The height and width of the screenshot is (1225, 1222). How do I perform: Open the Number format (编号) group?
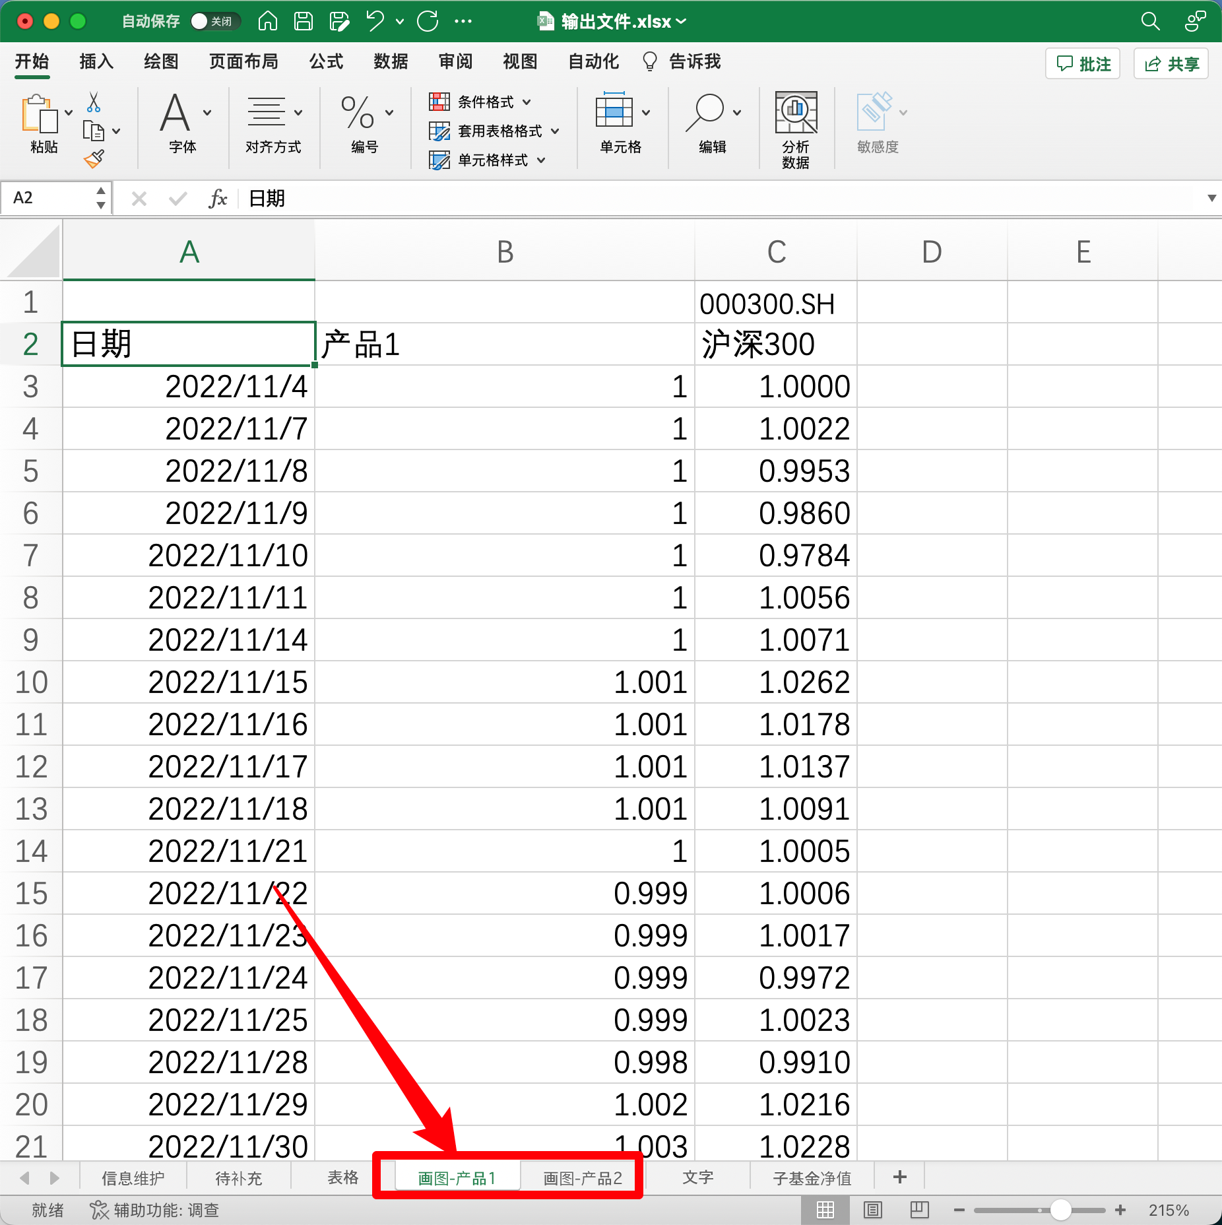coord(365,123)
